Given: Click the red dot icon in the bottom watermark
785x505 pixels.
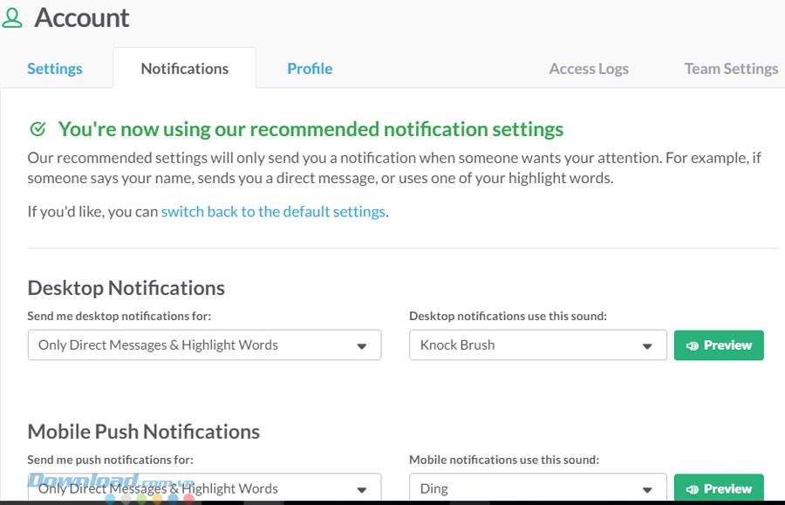Looking at the screenshot, I should pos(188,497).
